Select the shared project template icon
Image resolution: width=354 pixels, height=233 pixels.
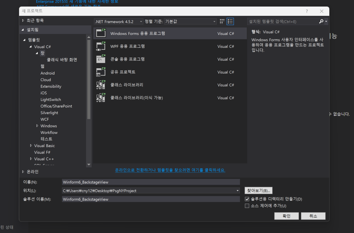click(101, 72)
